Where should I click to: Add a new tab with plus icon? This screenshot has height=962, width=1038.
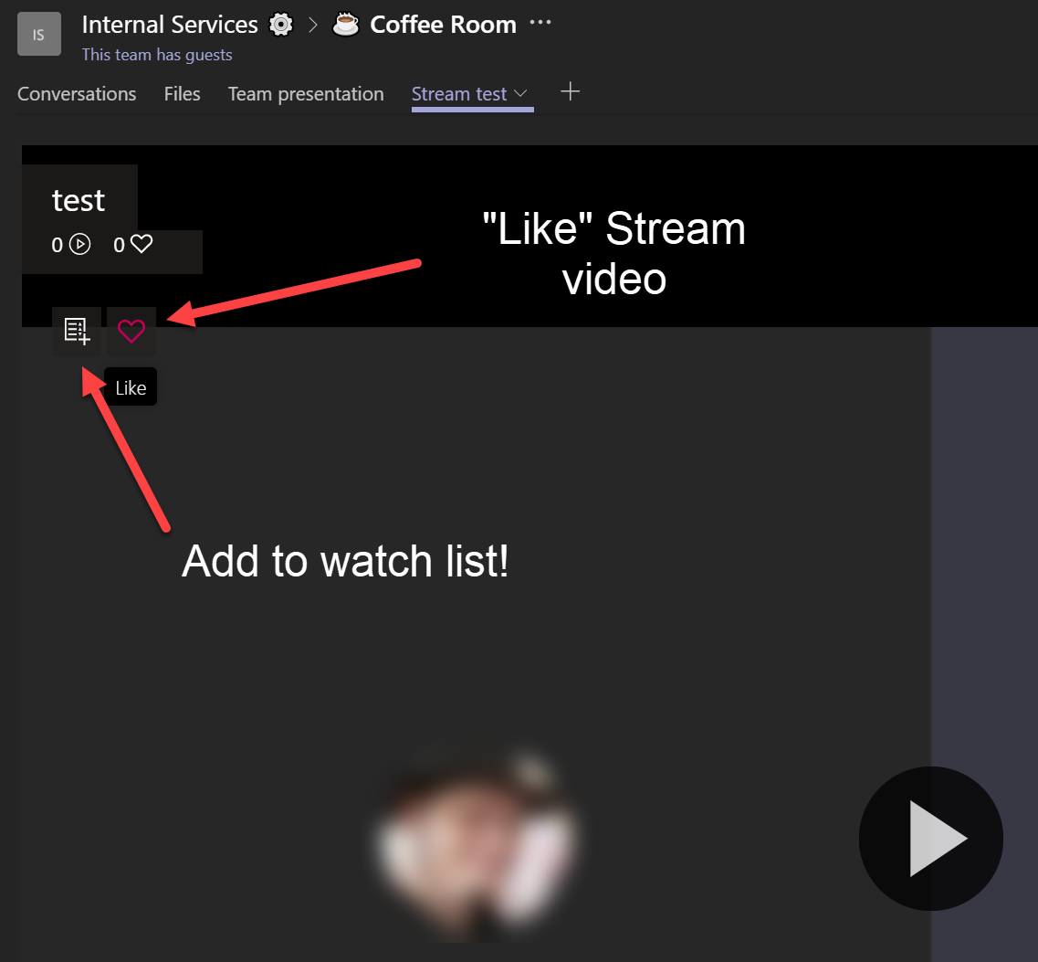[x=570, y=92]
